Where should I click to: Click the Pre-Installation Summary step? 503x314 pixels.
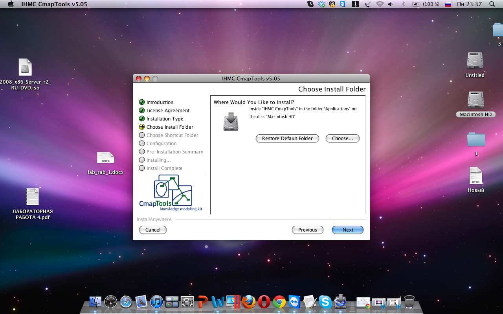171,152
